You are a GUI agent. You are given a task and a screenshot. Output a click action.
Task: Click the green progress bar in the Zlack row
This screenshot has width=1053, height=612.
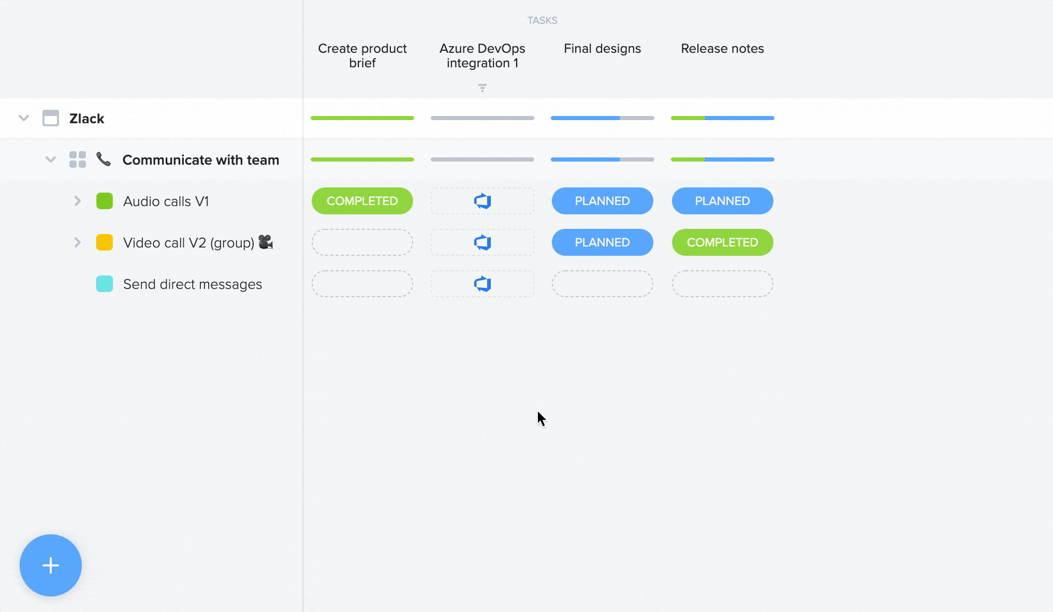pyautogui.click(x=362, y=118)
